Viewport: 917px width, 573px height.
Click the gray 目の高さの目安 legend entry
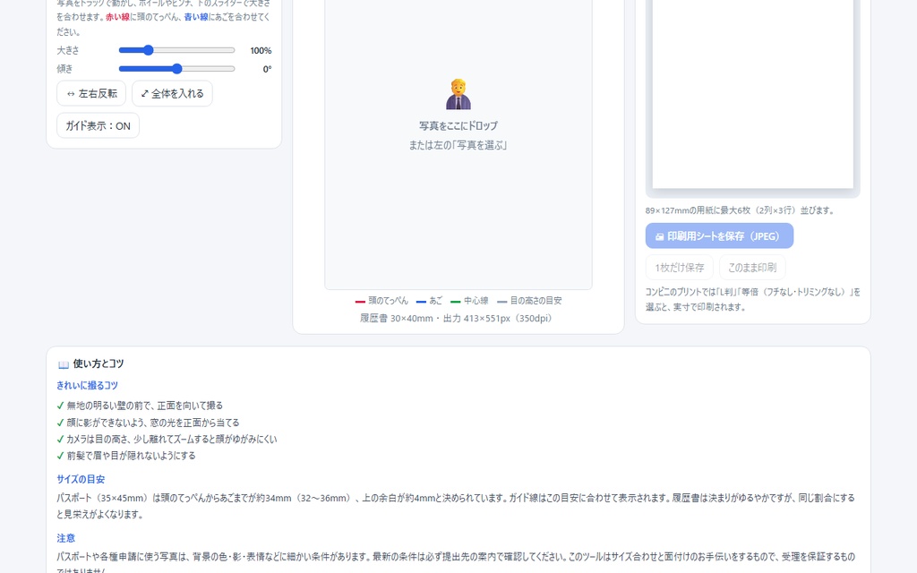[x=529, y=301]
